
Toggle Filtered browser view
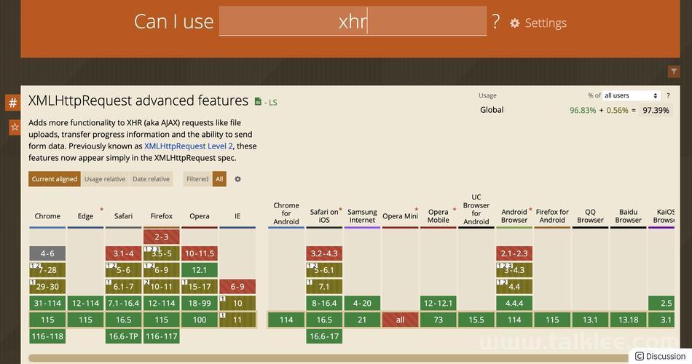tap(197, 179)
